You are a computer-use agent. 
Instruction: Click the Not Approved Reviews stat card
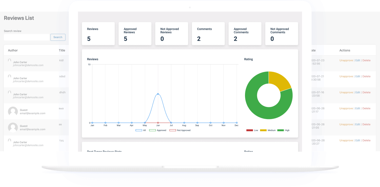click(172, 33)
